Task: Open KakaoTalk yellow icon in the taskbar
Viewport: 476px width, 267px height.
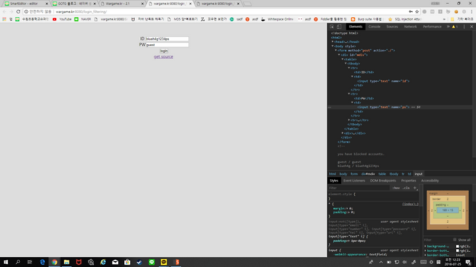Action: 164,262
